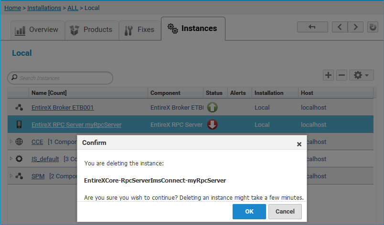Click the green online status icon for ETB001
This screenshot has width=384, height=225.
point(213,107)
